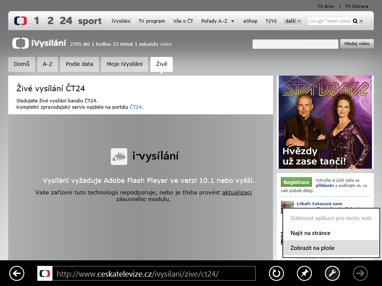Viewport: 382px width, 286px height.
Task: Open TýYó in top navigation
Action: click(271, 21)
